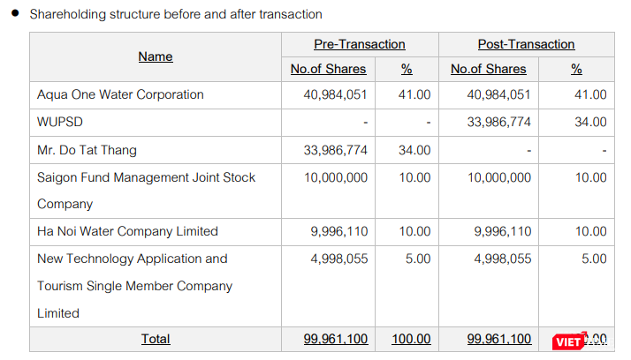The height and width of the screenshot is (360, 631).
Task: Click the underlined Name column header
Action: [156, 56]
